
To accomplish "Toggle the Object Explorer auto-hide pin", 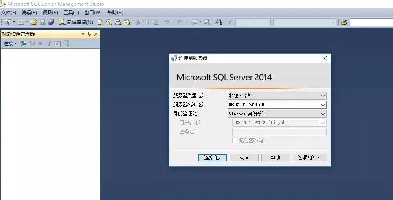I will pos(89,34).
